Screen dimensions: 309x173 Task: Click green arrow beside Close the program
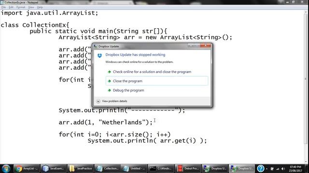110,81
